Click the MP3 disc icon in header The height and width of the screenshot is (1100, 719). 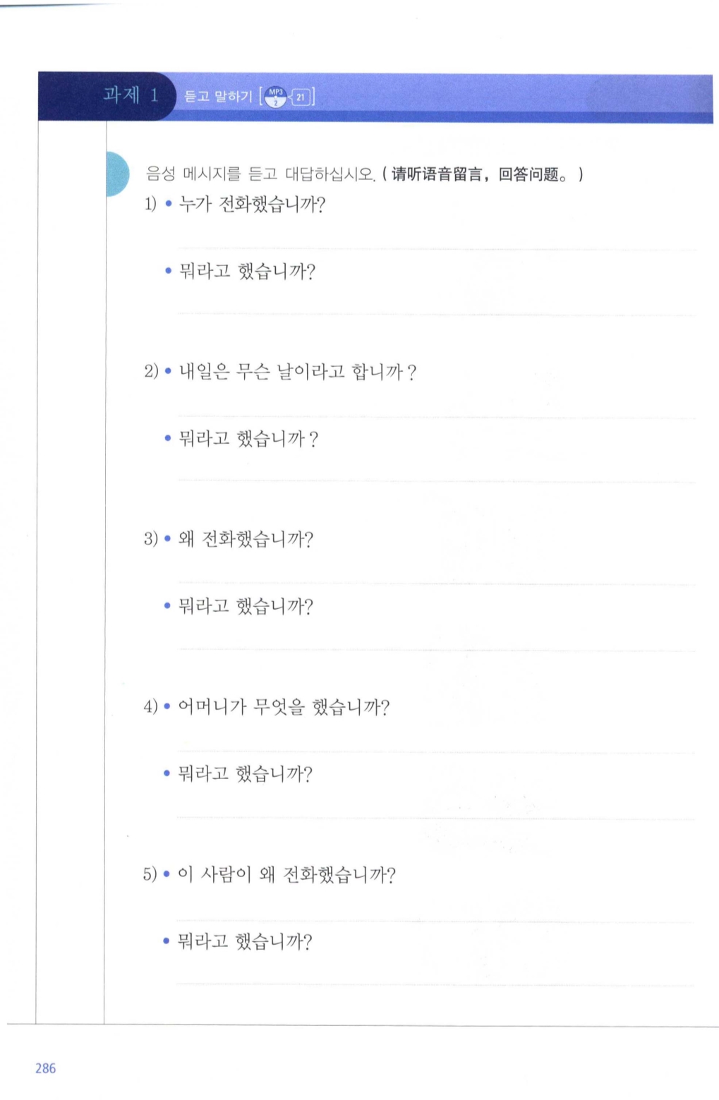coord(276,97)
